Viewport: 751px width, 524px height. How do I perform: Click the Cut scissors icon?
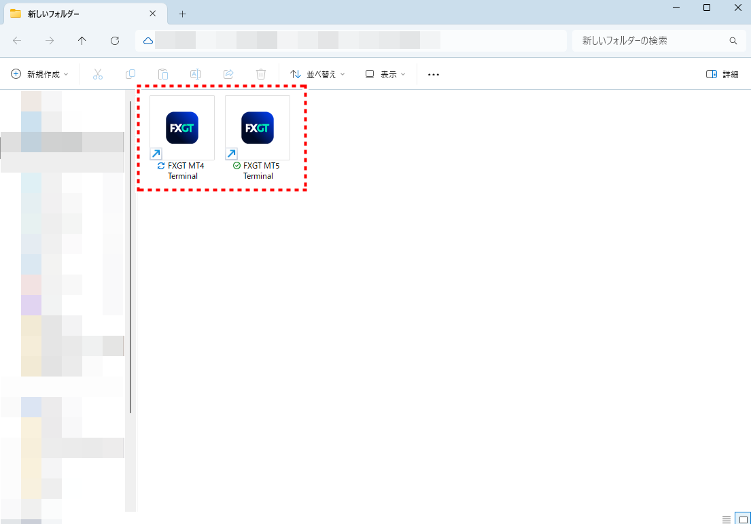click(98, 74)
